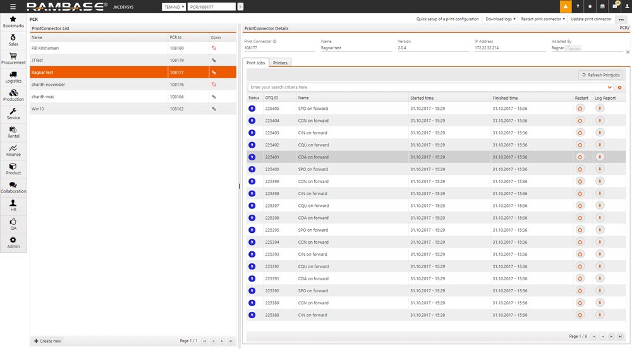The image size is (632, 351).
Task: Open the messages envelope icon
Action: 615,6
